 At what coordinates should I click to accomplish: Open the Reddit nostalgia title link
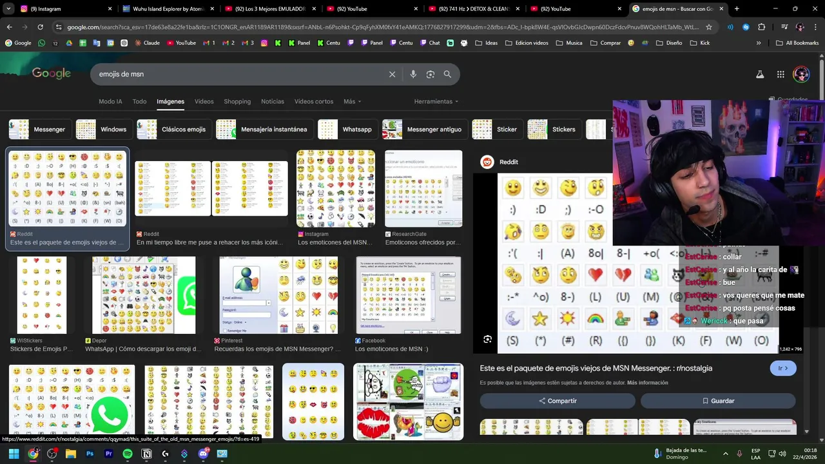596,368
